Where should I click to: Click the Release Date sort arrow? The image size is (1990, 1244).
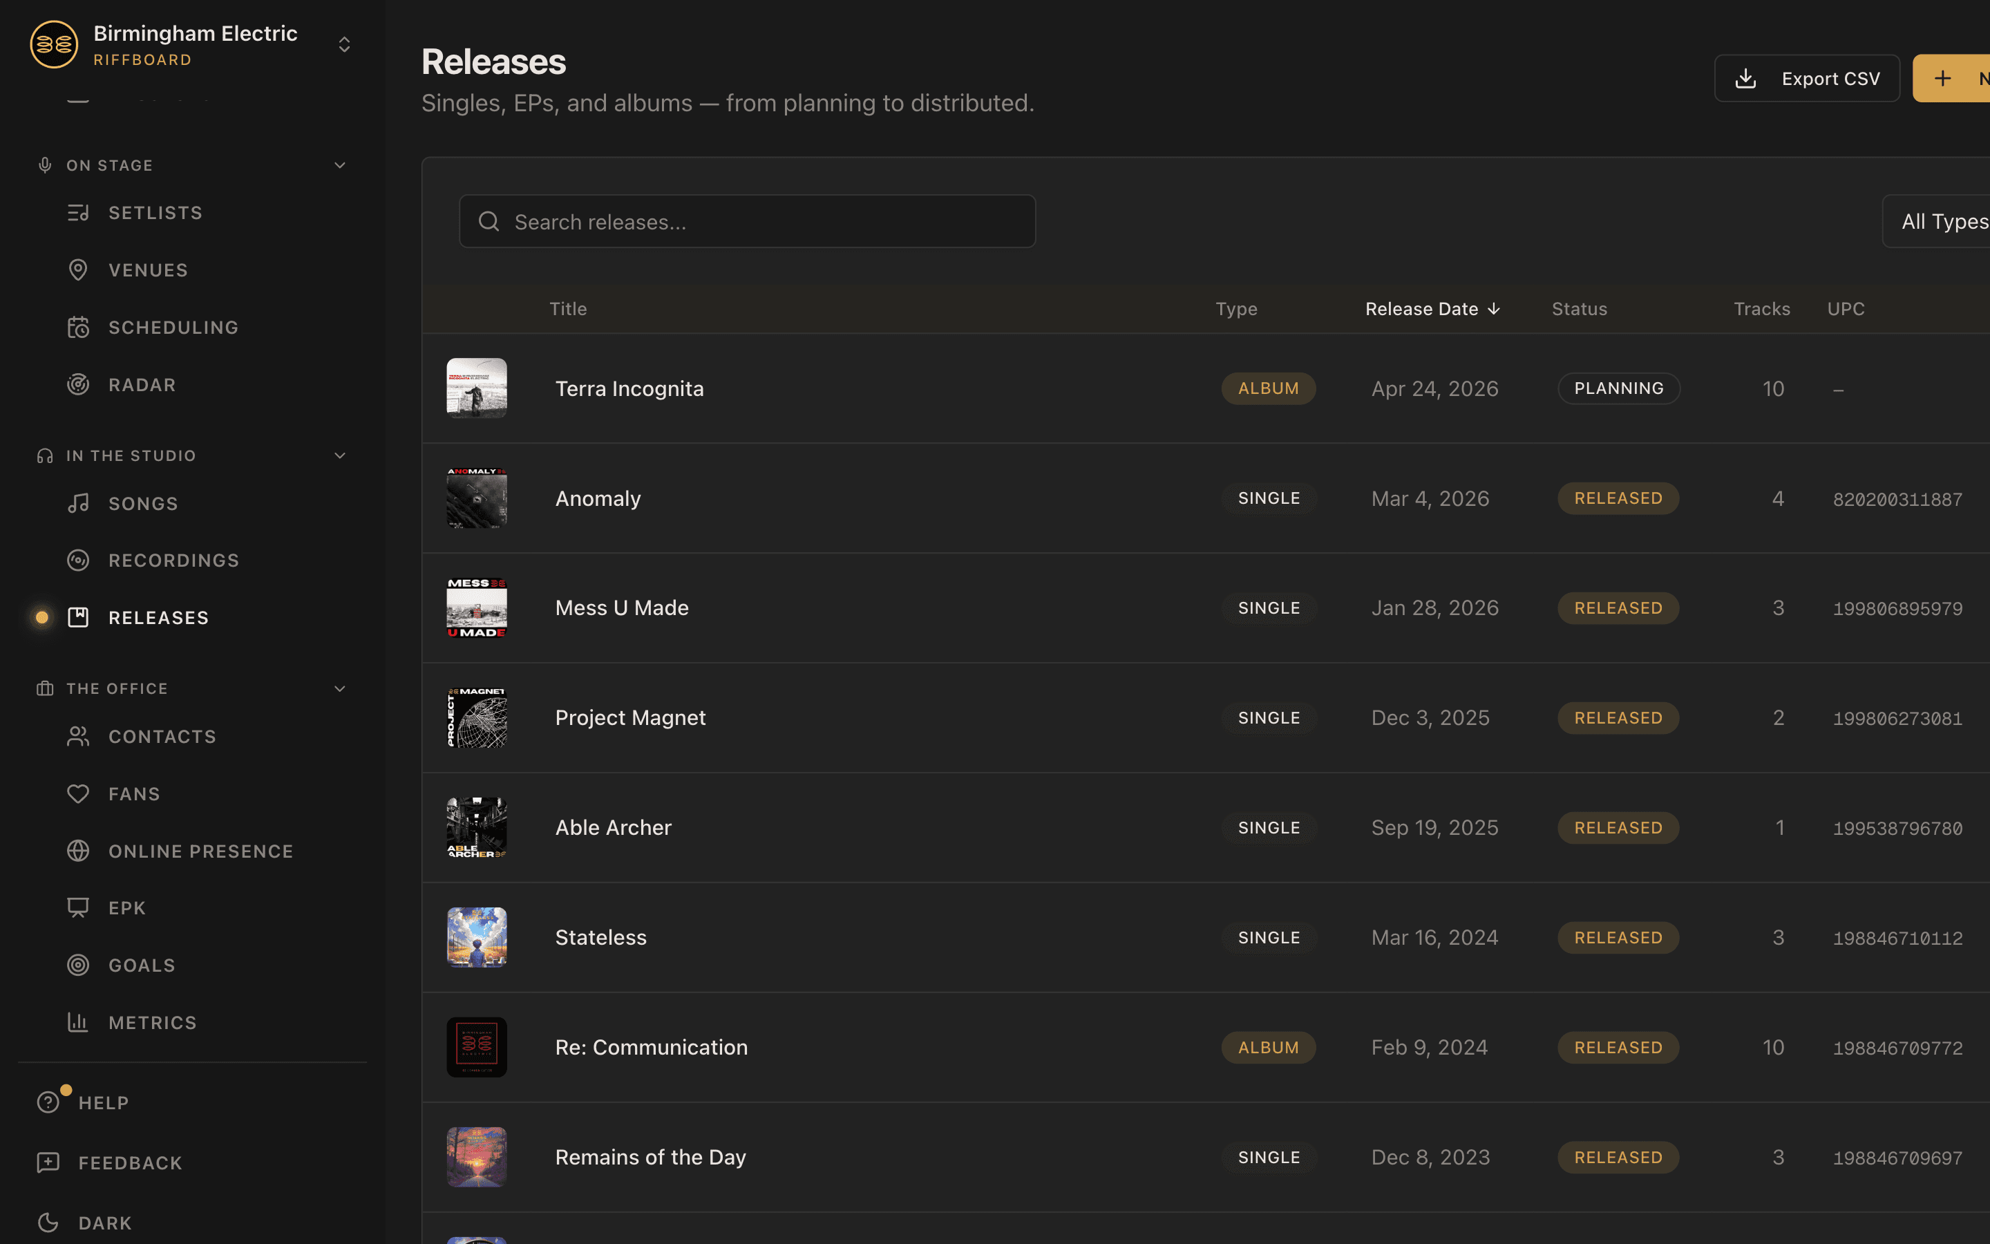(x=1494, y=308)
